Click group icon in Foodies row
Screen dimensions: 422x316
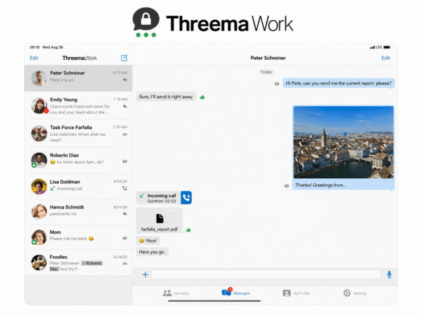coord(125,264)
